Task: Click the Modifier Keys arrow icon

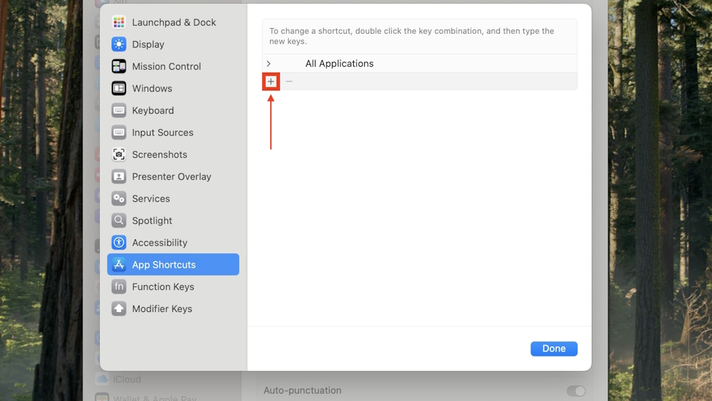Action: coord(119,308)
